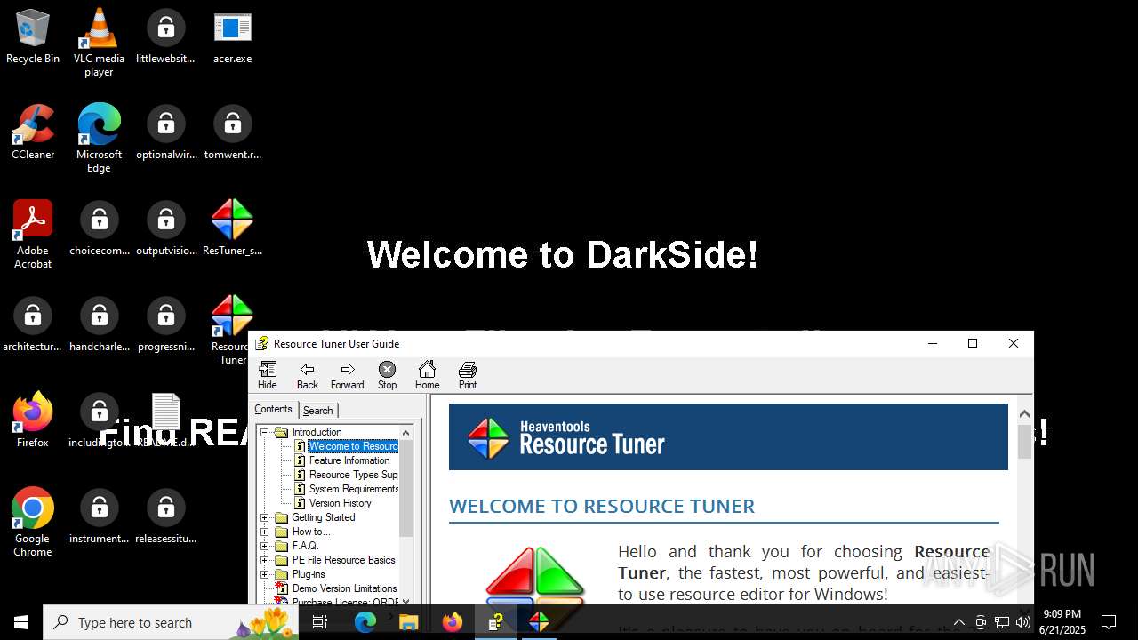Select the architectur... locked file icon
The width and height of the screenshot is (1138, 640).
(x=33, y=324)
